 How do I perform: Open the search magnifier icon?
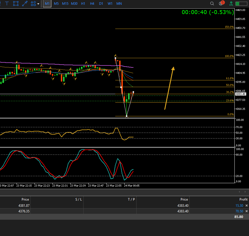(x=212, y=4)
